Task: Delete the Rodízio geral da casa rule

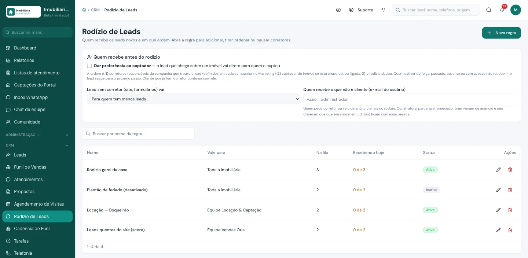Action: 510,170
